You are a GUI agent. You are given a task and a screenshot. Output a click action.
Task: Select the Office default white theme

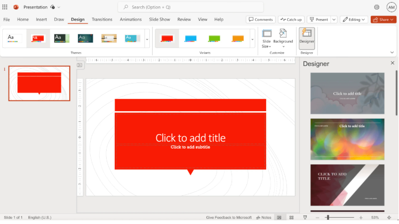(x=14, y=38)
